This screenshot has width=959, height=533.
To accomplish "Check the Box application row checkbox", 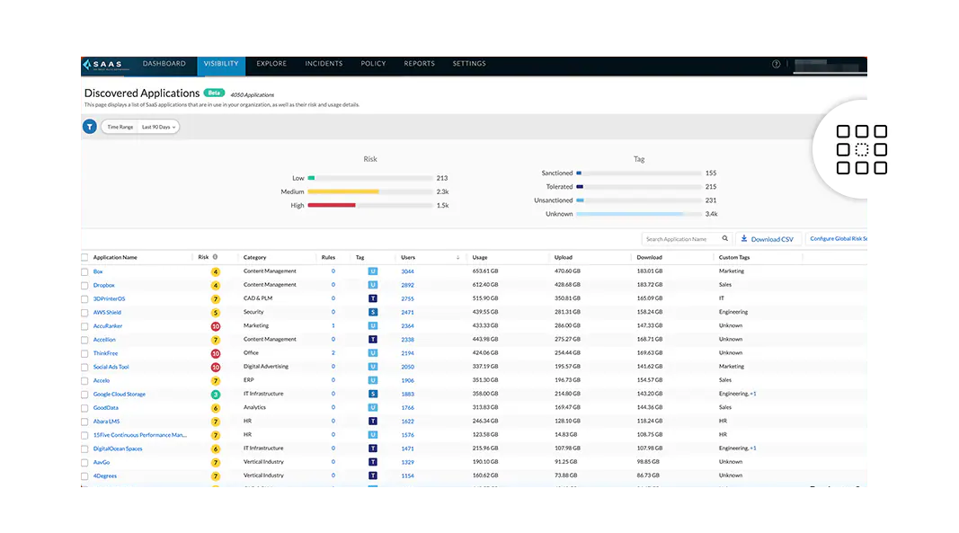I will [85, 271].
